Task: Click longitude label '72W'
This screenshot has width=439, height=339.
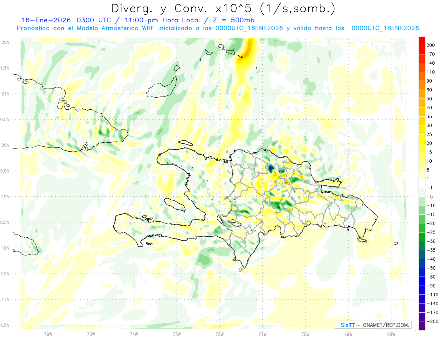Action: point(219,334)
